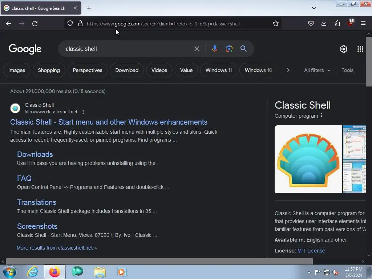View site info via the padlock icon

point(80,23)
